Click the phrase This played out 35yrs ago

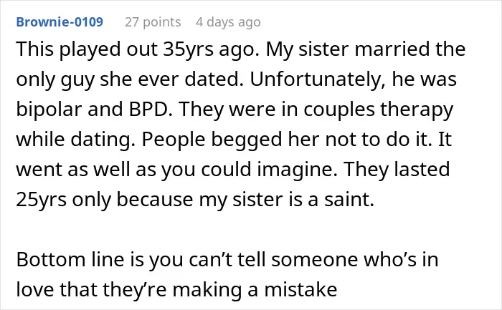tap(138, 49)
